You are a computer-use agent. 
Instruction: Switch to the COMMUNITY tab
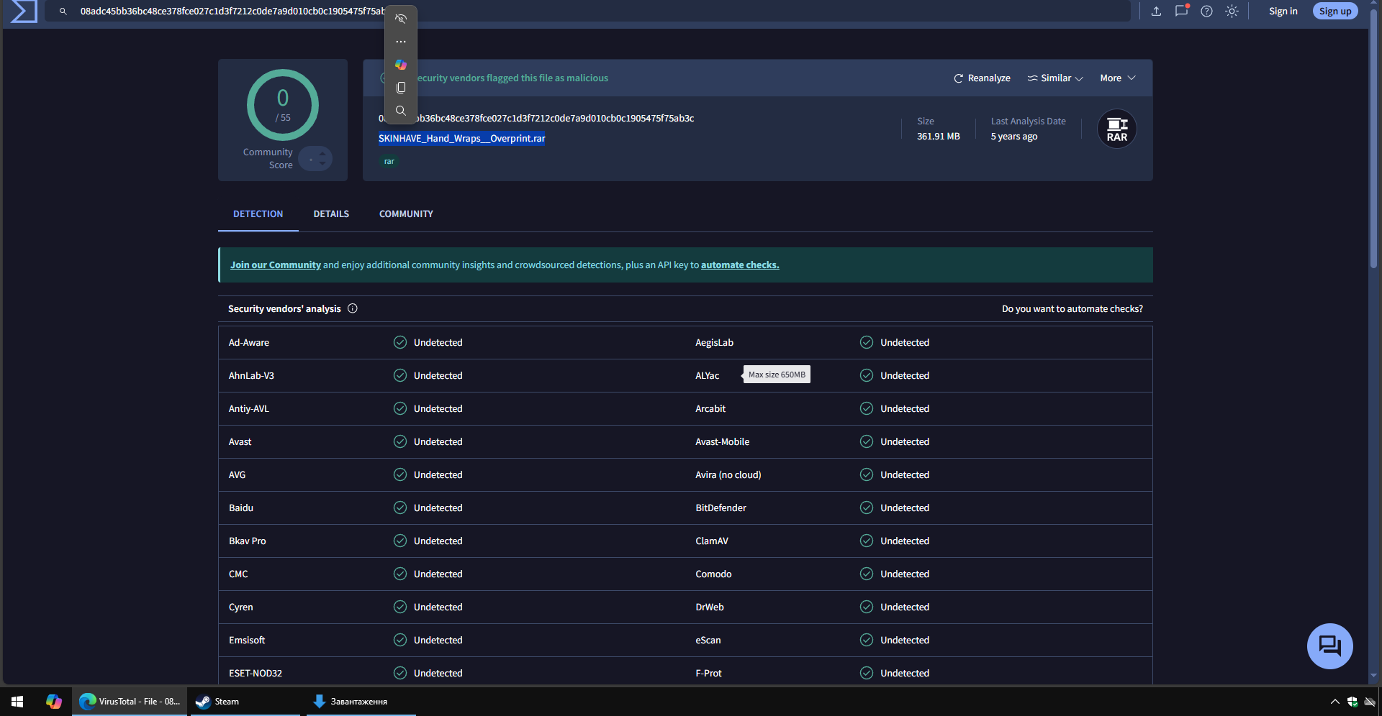pos(406,214)
